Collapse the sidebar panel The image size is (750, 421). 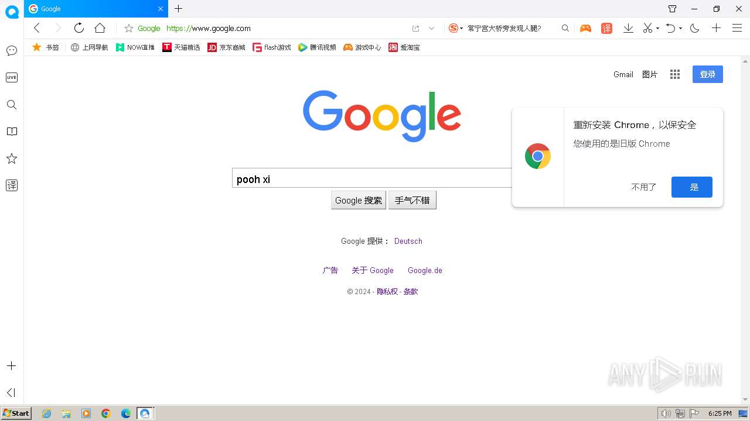[x=11, y=392]
